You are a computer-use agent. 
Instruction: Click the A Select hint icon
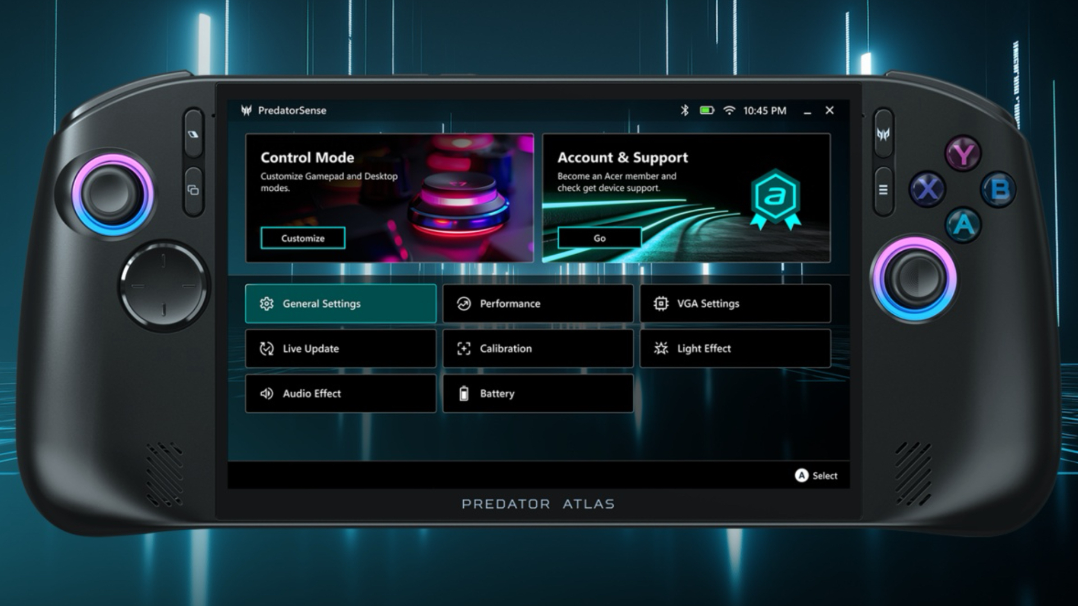click(802, 475)
